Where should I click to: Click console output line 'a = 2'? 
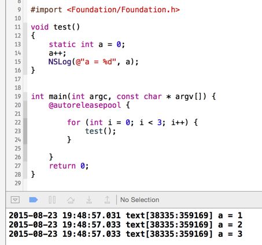[126, 225]
